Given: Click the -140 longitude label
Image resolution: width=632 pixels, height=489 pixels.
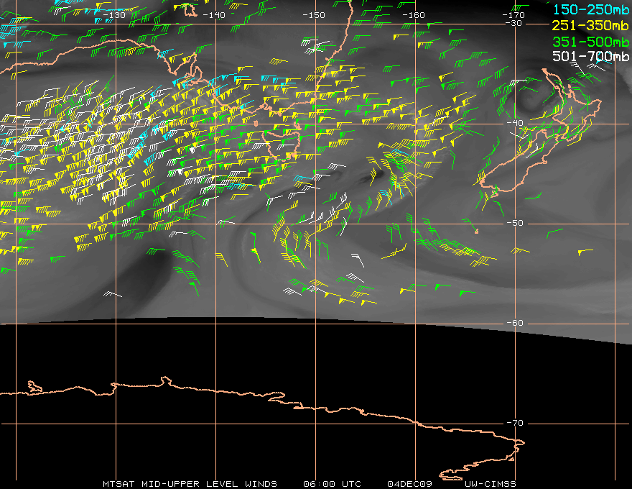Looking at the screenshot, I should (214, 15).
